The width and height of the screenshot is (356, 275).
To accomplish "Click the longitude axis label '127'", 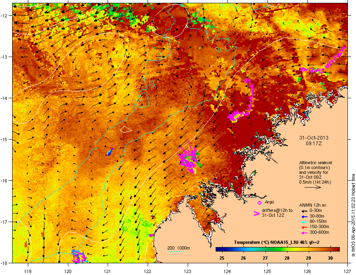I will [348, 271].
